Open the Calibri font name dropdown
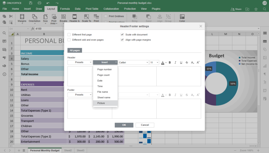 click(133, 62)
